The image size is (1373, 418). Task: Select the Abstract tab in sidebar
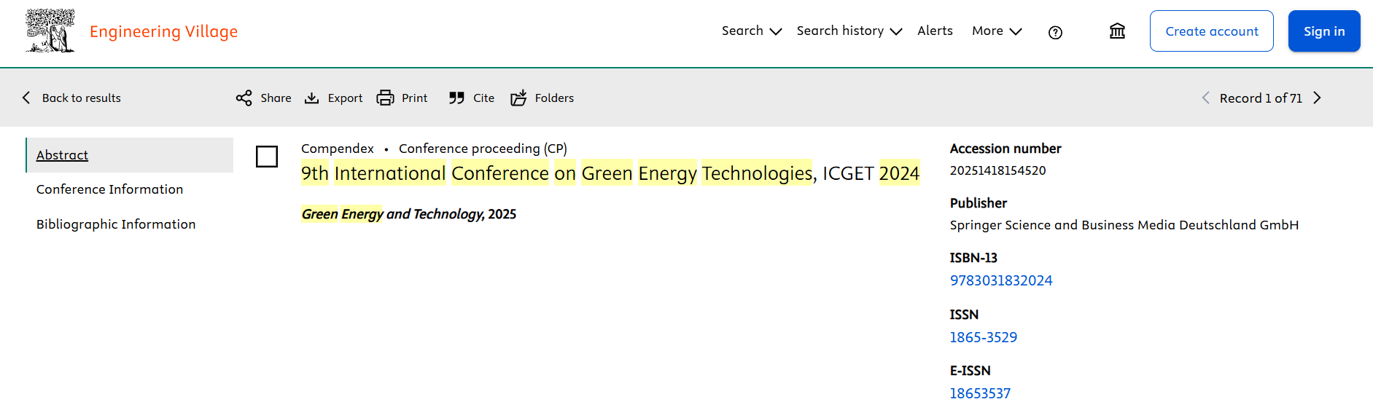click(130, 155)
